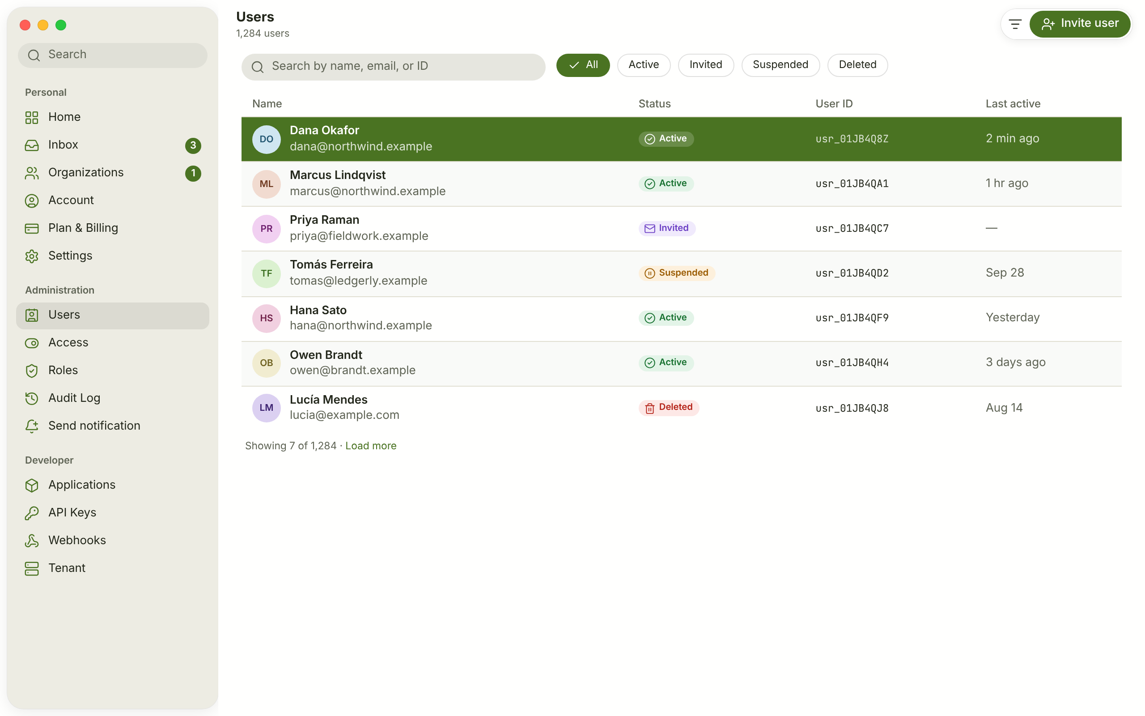
Task: Focus the sidebar Search field
Action: (x=113, y=55)
